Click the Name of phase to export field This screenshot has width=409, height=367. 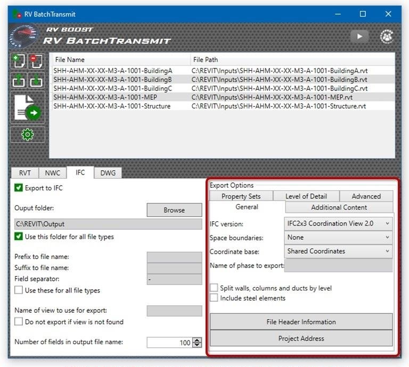pos(338,265)
